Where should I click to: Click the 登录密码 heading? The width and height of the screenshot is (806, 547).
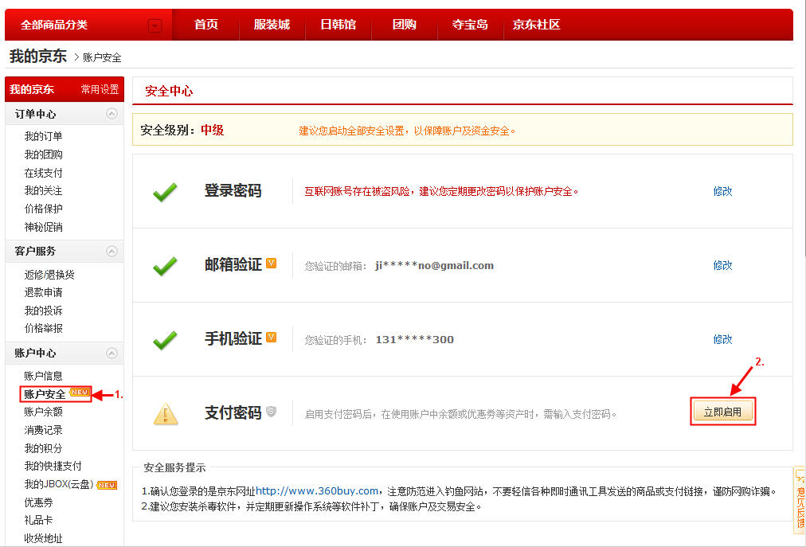pos(233,191)
